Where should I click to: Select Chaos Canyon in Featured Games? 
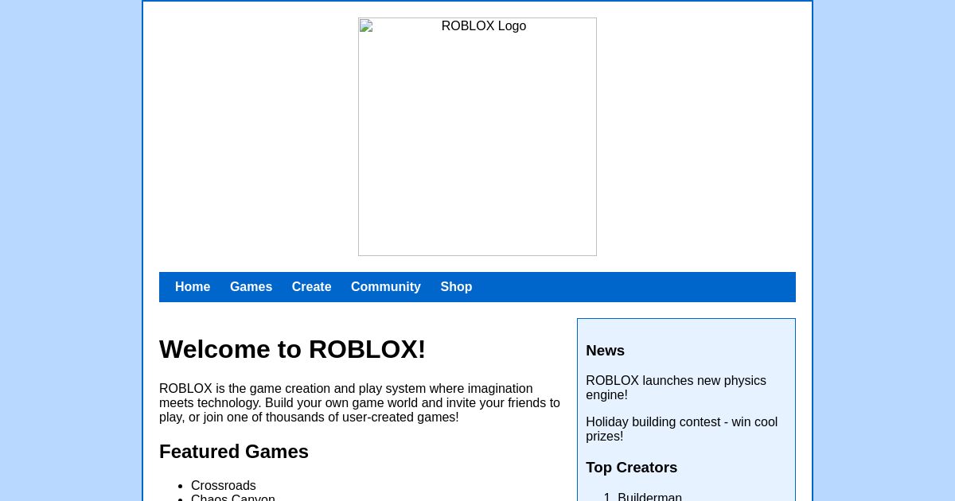[x=232, y=497]
